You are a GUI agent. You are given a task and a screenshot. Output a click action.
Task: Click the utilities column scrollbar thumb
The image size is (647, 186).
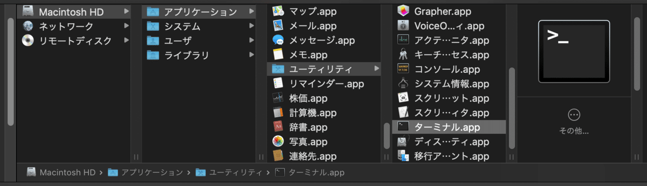(512, 108)
